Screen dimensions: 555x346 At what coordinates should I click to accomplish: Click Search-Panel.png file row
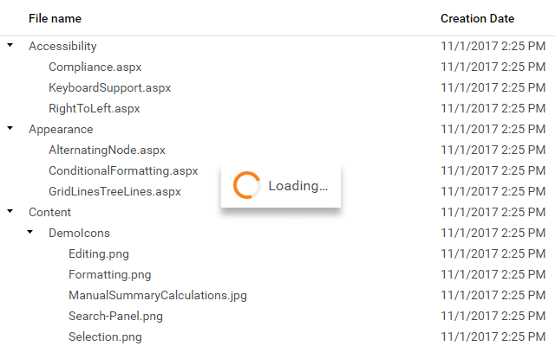115,316
